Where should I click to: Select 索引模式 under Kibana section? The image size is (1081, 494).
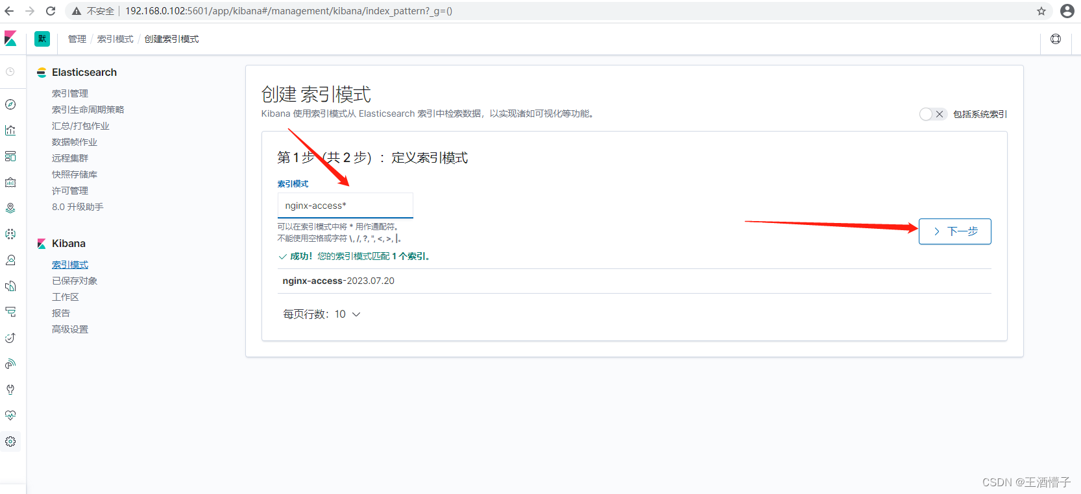click(x=70, y=265)
